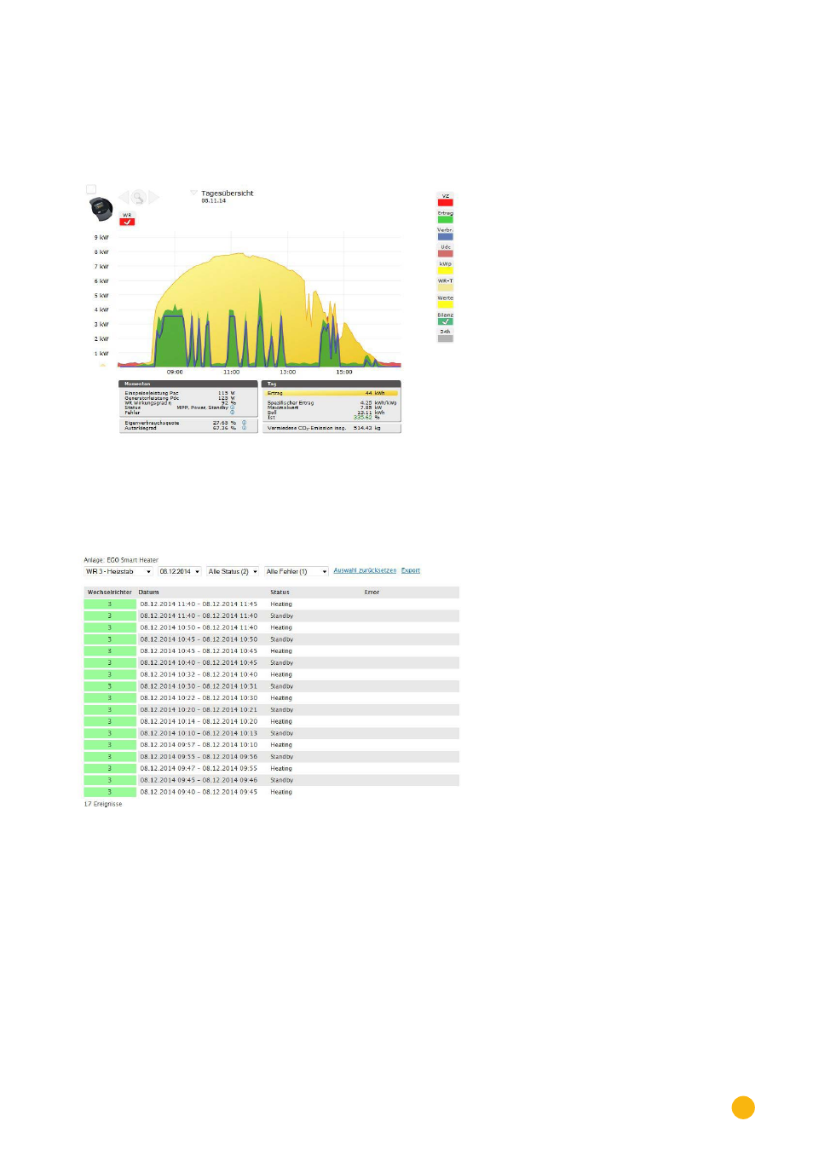Click the Auswahl zurücksetzen link
Image resolution: width=813 pixels, height=1150 pixels.
point(365,570)
